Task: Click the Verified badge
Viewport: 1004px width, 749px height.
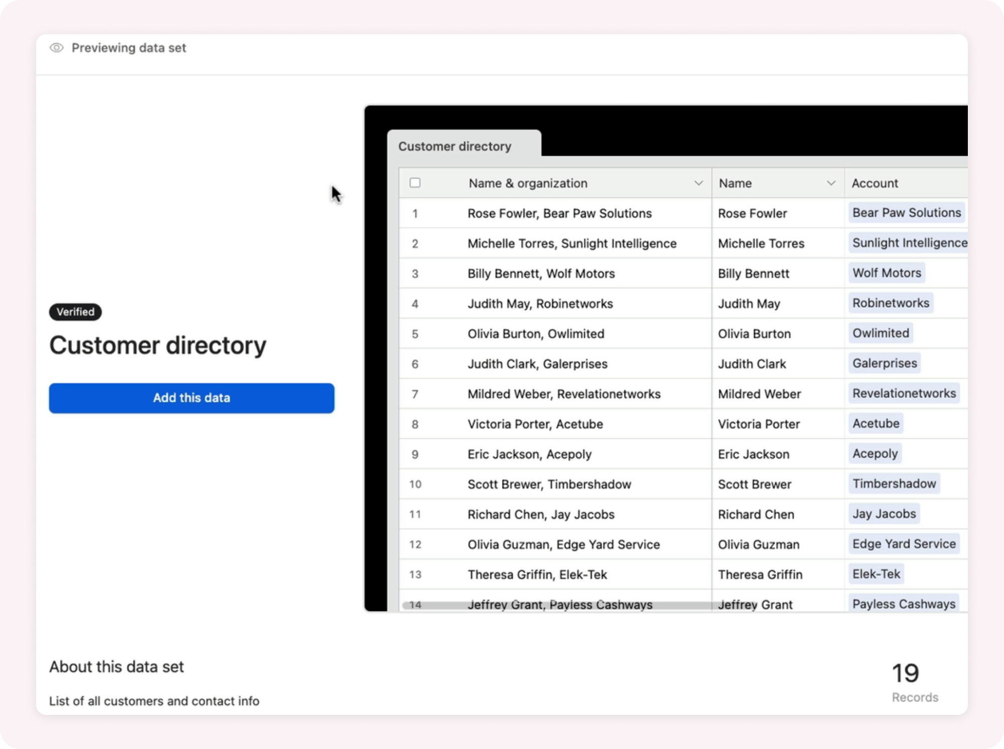Action: [x=75, y=312]
